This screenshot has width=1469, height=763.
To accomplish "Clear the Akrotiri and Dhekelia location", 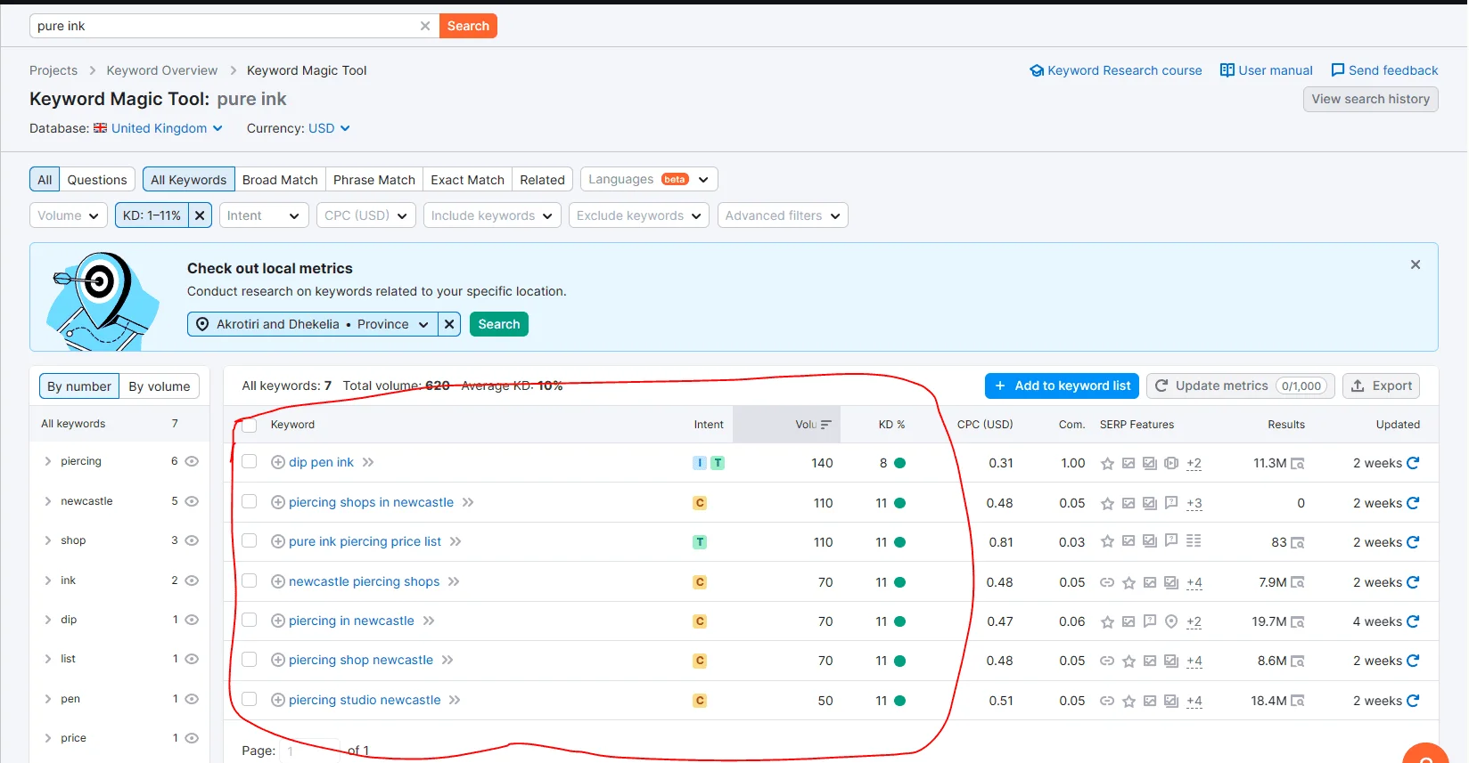I will coord(449,324).
